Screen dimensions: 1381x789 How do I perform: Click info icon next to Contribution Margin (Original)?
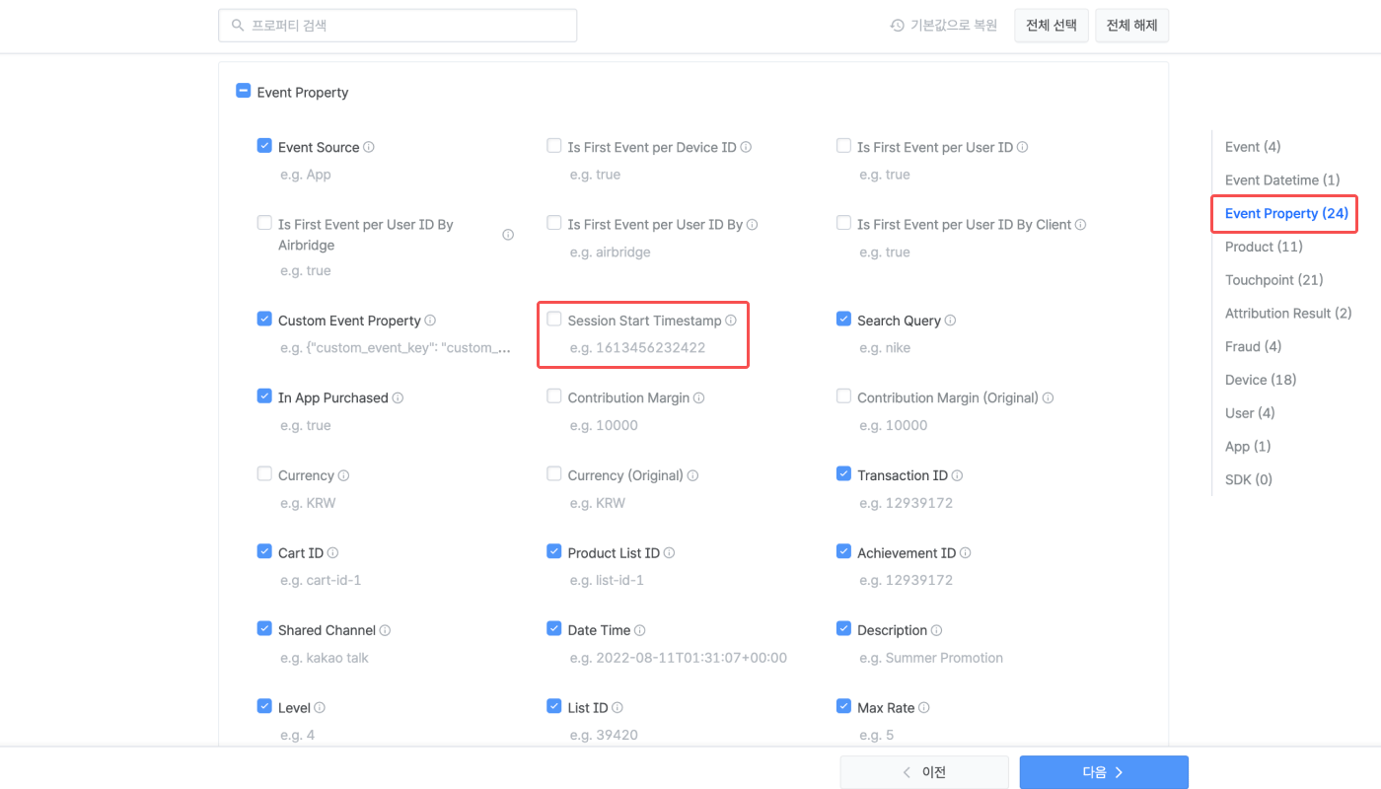(1049, 398)
